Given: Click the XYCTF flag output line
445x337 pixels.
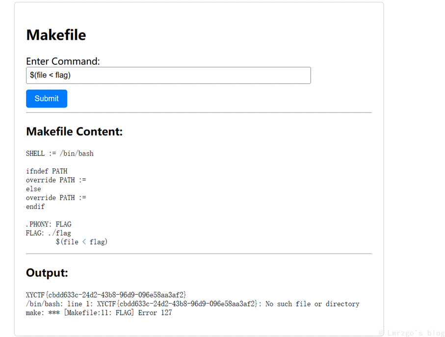Looking at the screenshot, I should [x=106, y=295].
